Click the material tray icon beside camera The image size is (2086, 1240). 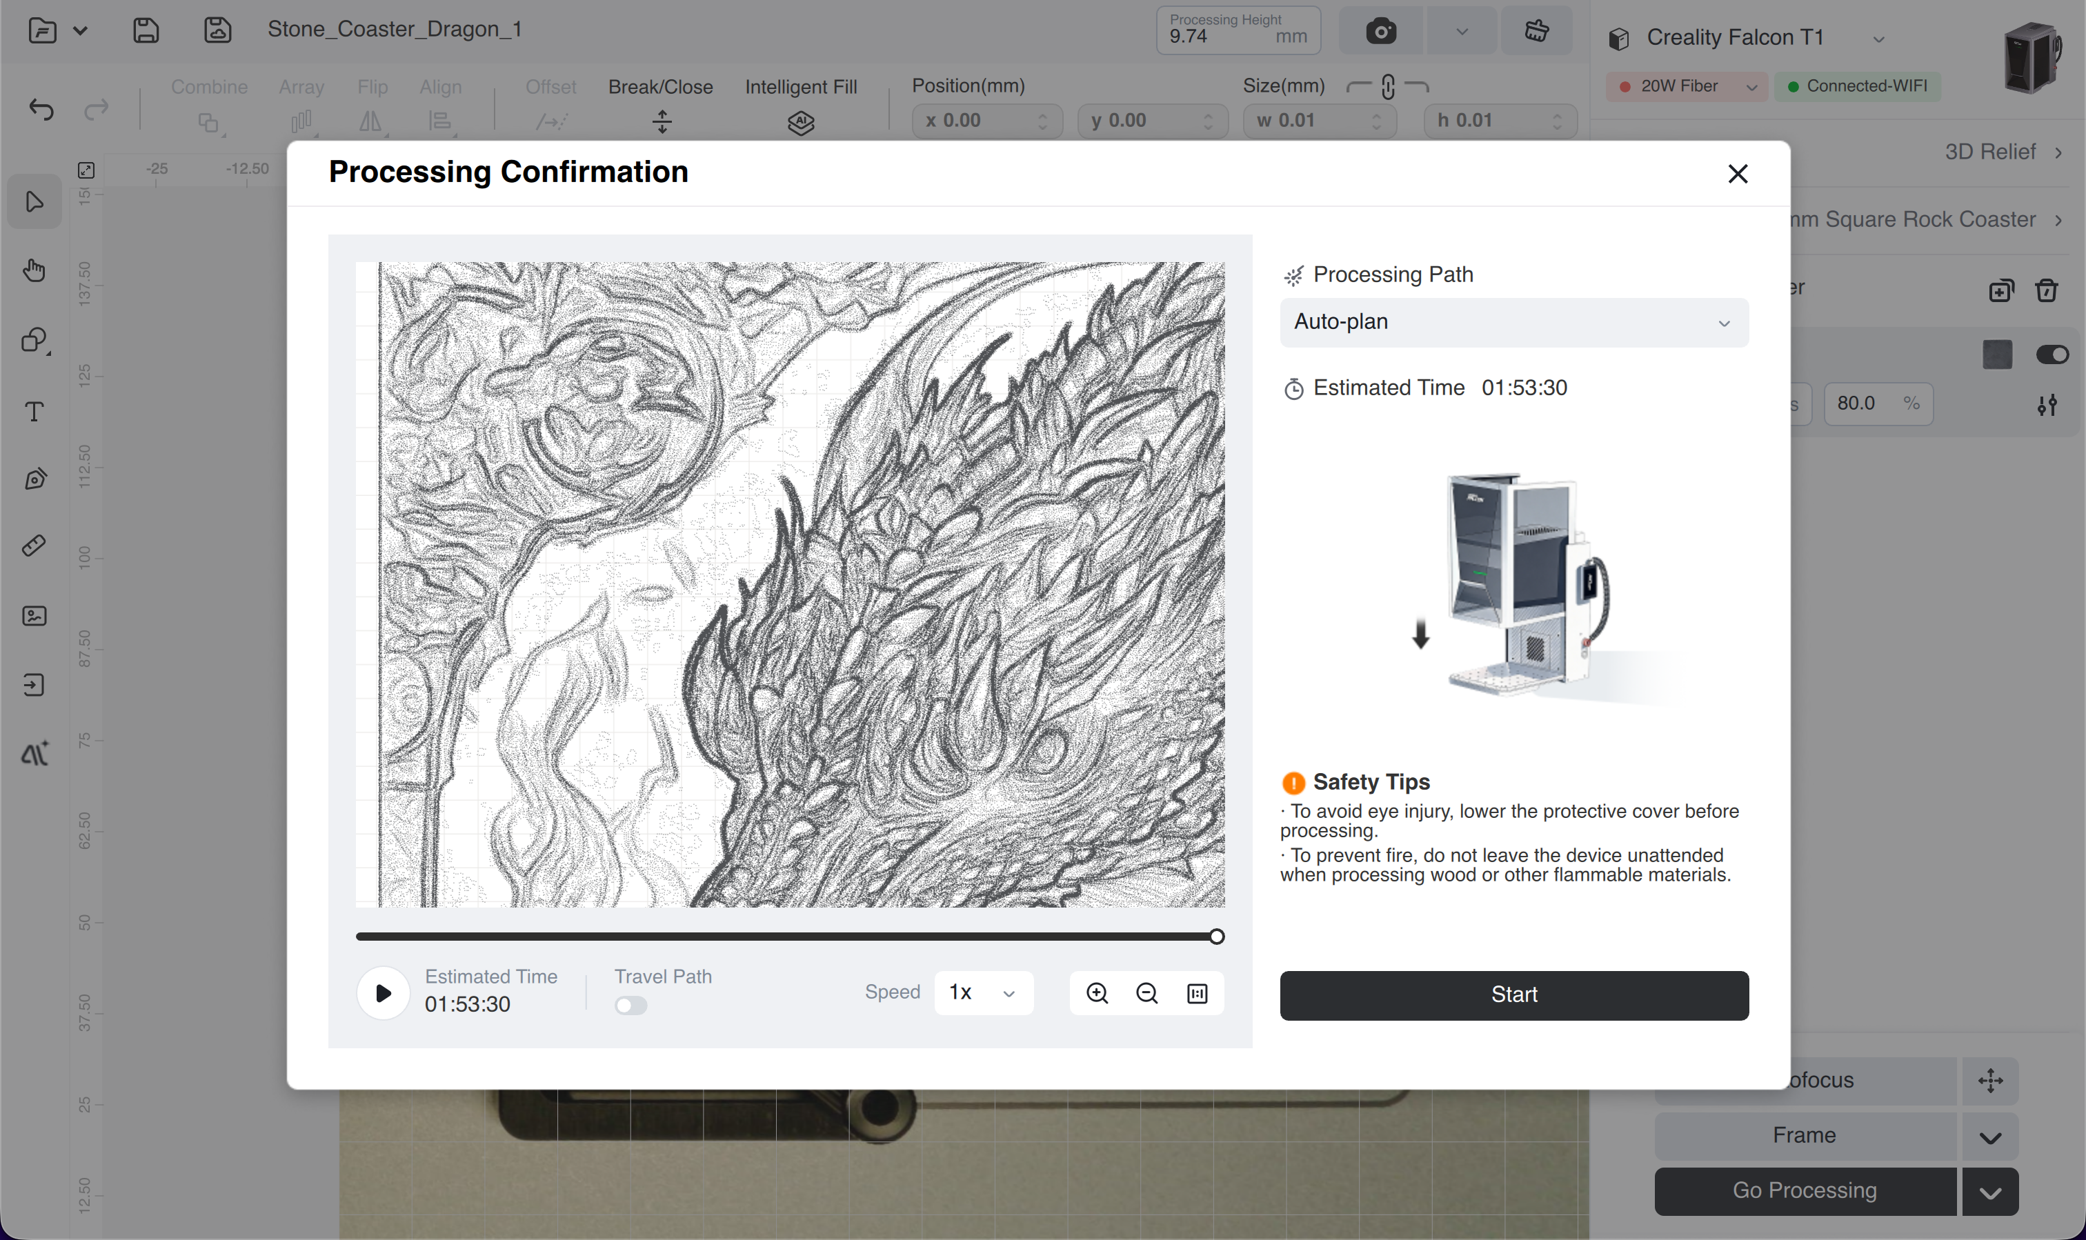pyautogui.click(x=1536, y=31)
